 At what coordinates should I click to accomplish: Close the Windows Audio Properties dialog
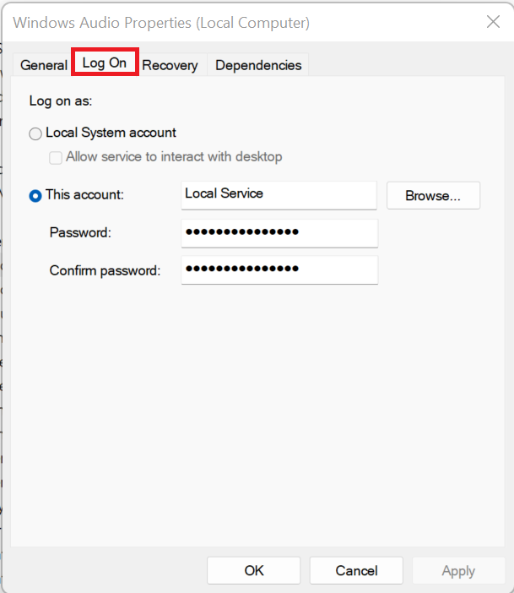(493, 23)
